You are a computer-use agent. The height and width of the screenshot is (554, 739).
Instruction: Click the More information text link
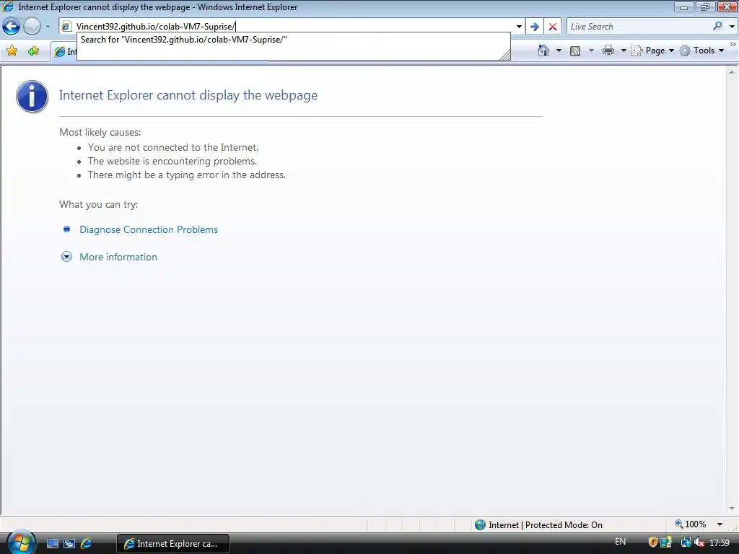118,257
